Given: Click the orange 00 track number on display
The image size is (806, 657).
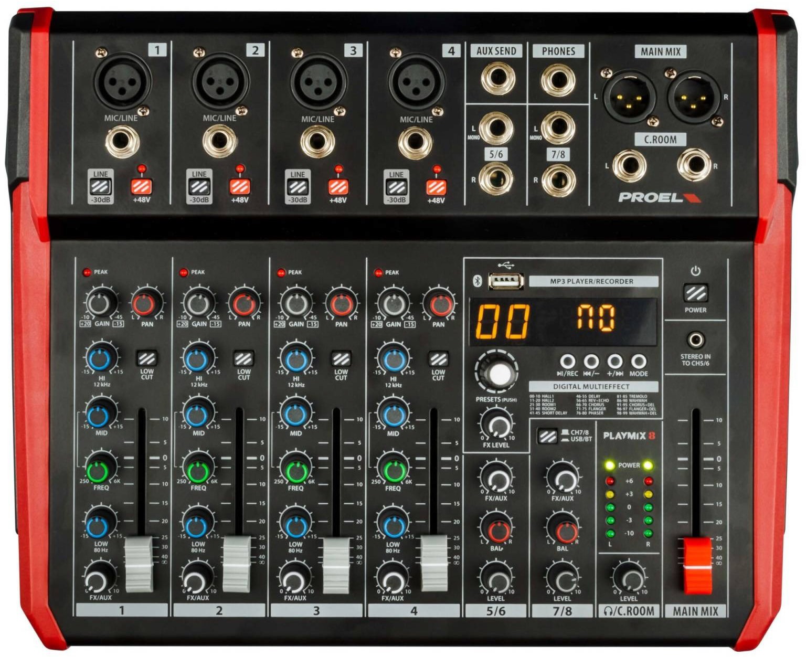Looking at the screenshot, I should [503, 321].
